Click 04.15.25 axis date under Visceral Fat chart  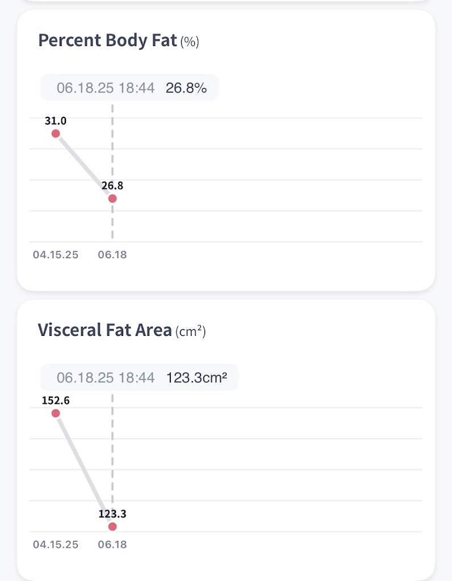56,545
